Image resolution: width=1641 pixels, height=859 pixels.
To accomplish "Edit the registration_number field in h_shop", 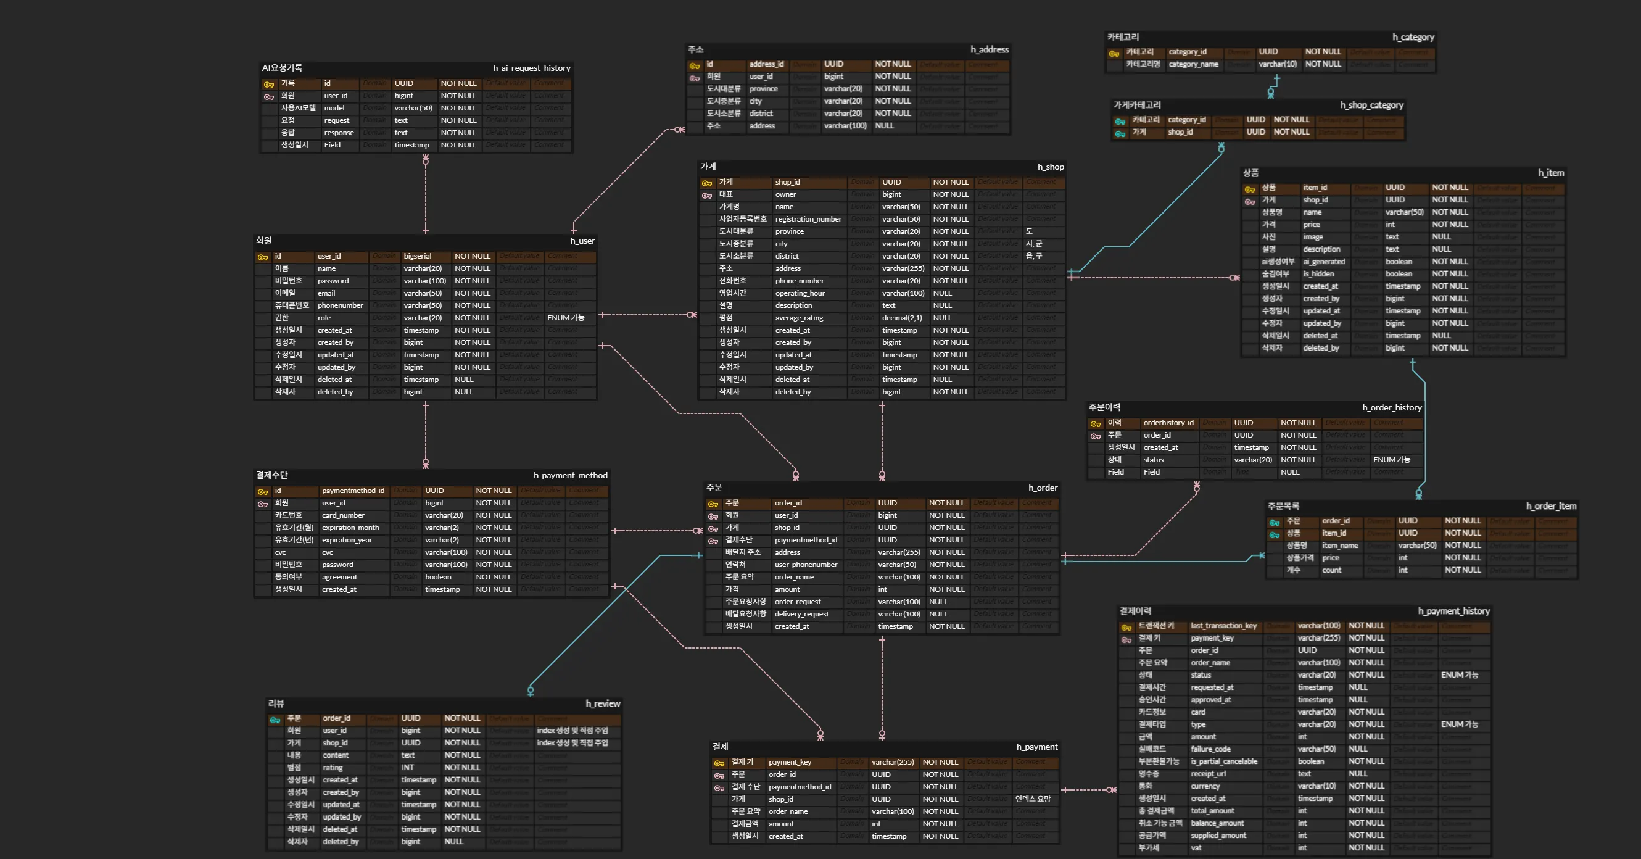I will point(808,219).
